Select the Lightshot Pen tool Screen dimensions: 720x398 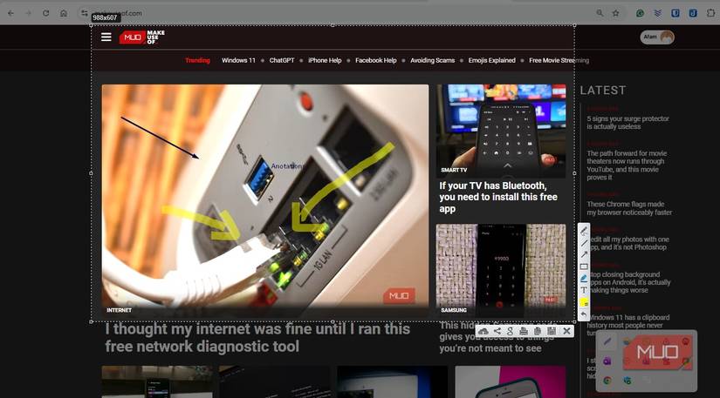coord(584,231)
